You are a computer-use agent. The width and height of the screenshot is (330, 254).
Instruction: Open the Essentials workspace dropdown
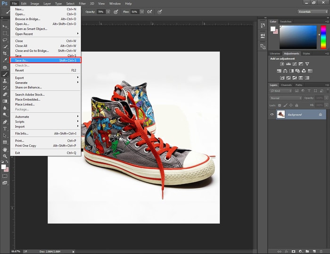pyautogui.click(x=313, y=12)
